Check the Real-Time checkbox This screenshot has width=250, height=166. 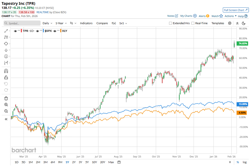193,23
